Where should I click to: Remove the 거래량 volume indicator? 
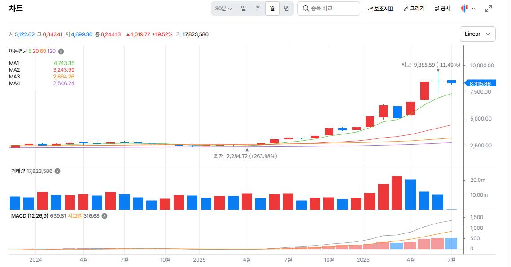click(x=57, y=171)
